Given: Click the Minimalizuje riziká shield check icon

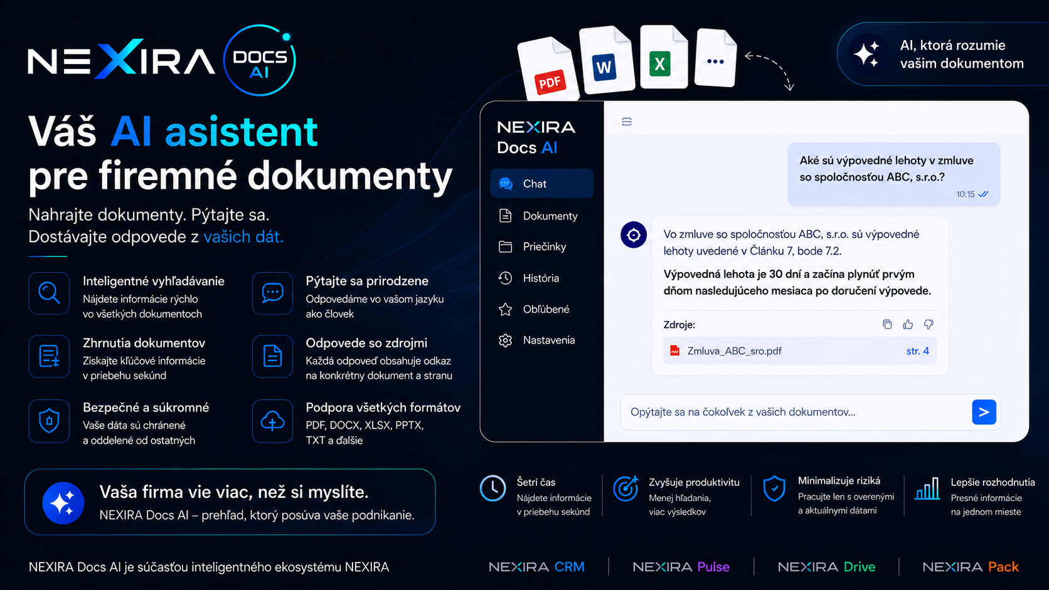Looking at the screenshot, I should point(774,488).
